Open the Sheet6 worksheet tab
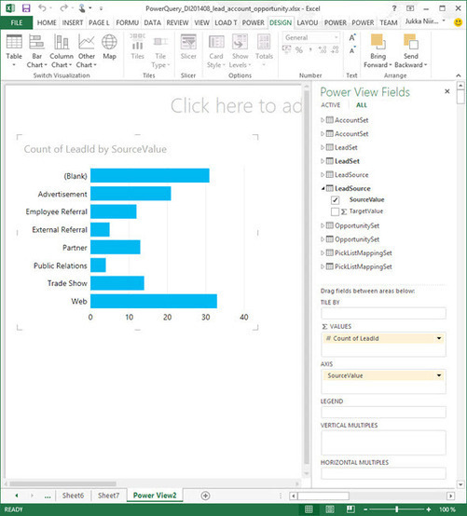 click(x=73, y=496)
